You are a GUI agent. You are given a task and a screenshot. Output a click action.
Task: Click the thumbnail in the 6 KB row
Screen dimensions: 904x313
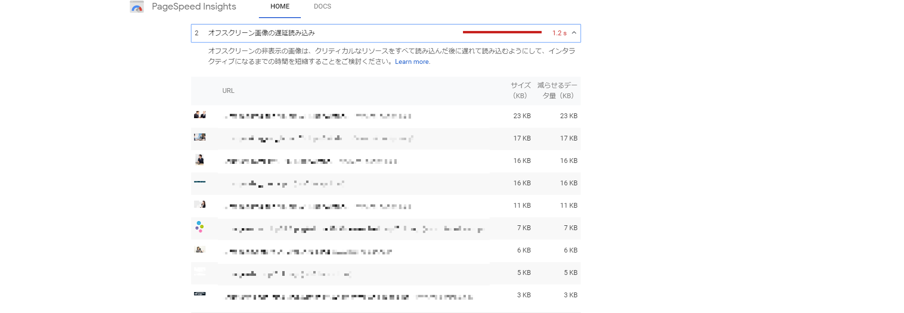[200, 249]
